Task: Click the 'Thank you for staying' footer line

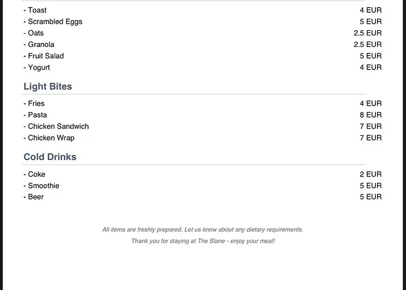Action: click(202, 241)
